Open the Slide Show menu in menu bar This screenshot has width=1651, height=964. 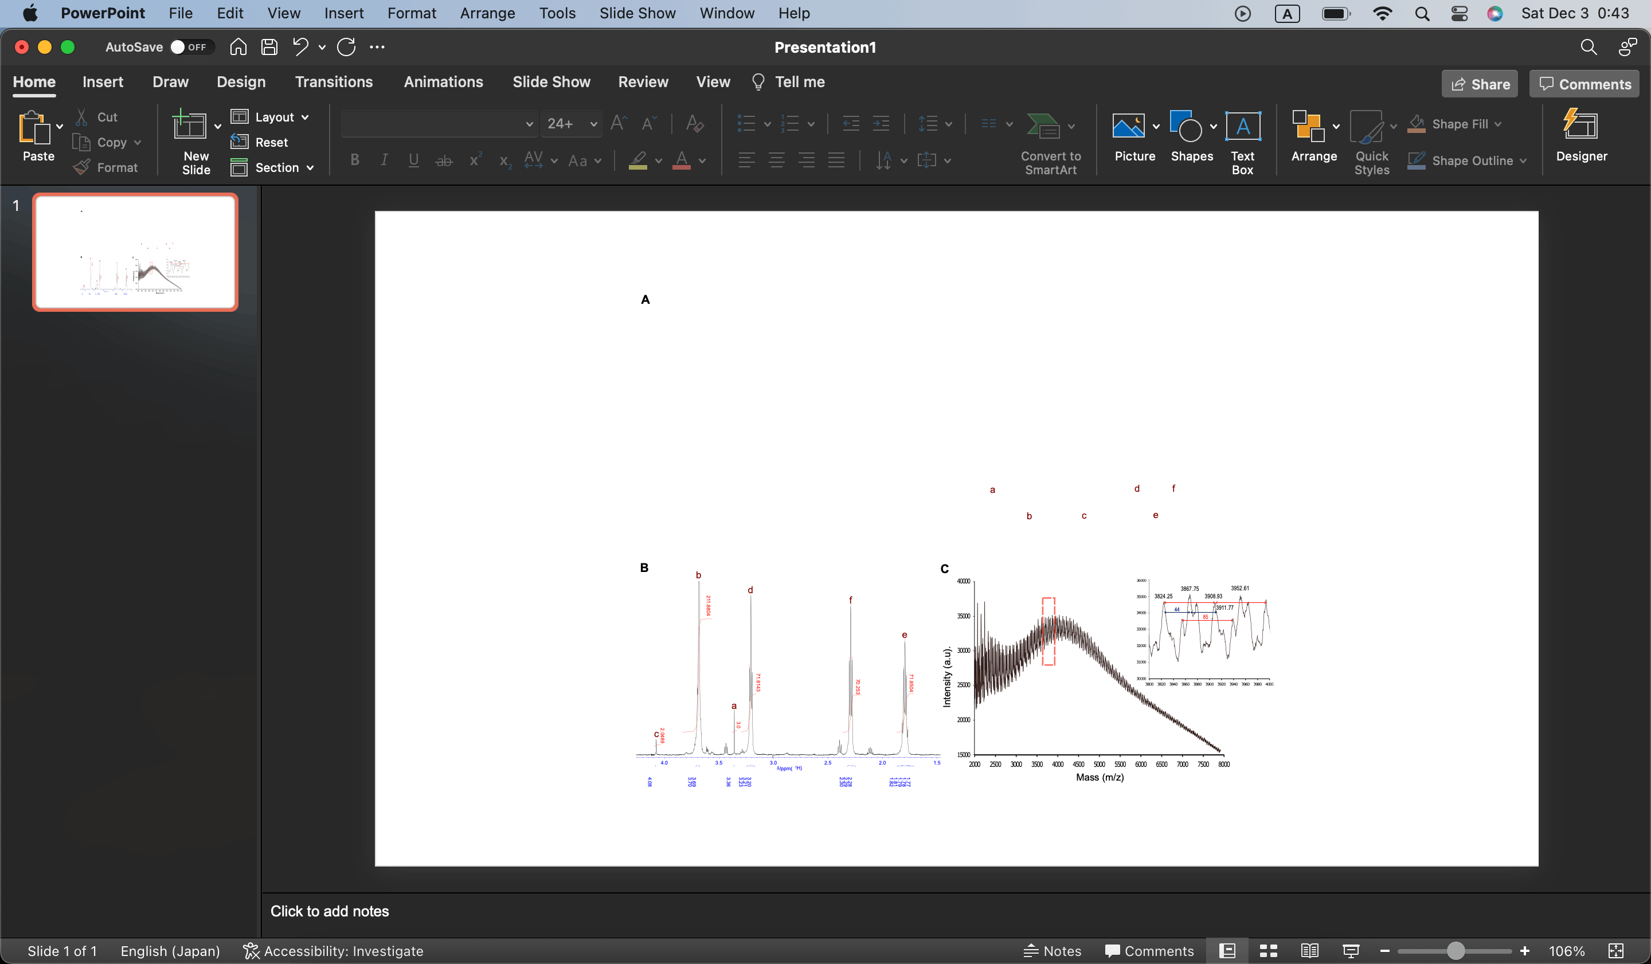[637, 13]
